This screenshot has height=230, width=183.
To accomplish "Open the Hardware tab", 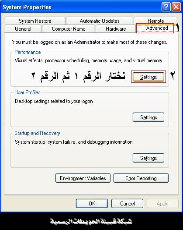I will pyautogui.click(x=116, y=29).
